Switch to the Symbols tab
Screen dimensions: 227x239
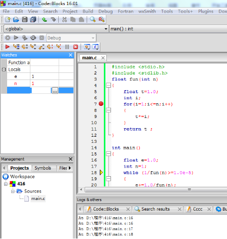pyautogui.click(x=43, y=168)
